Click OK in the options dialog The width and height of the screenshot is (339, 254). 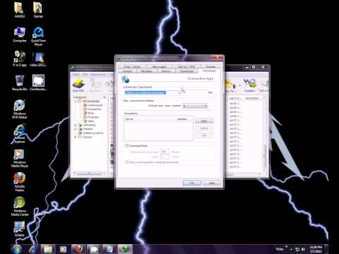pos(192,183)
